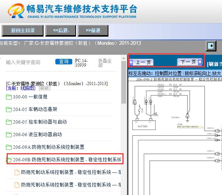The width and height of the screenshot is (222, 195).
Task: Expand 206-05 驻车制动器与启动 folder
Action: 40,122
